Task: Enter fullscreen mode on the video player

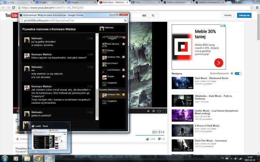Action: 164,111
